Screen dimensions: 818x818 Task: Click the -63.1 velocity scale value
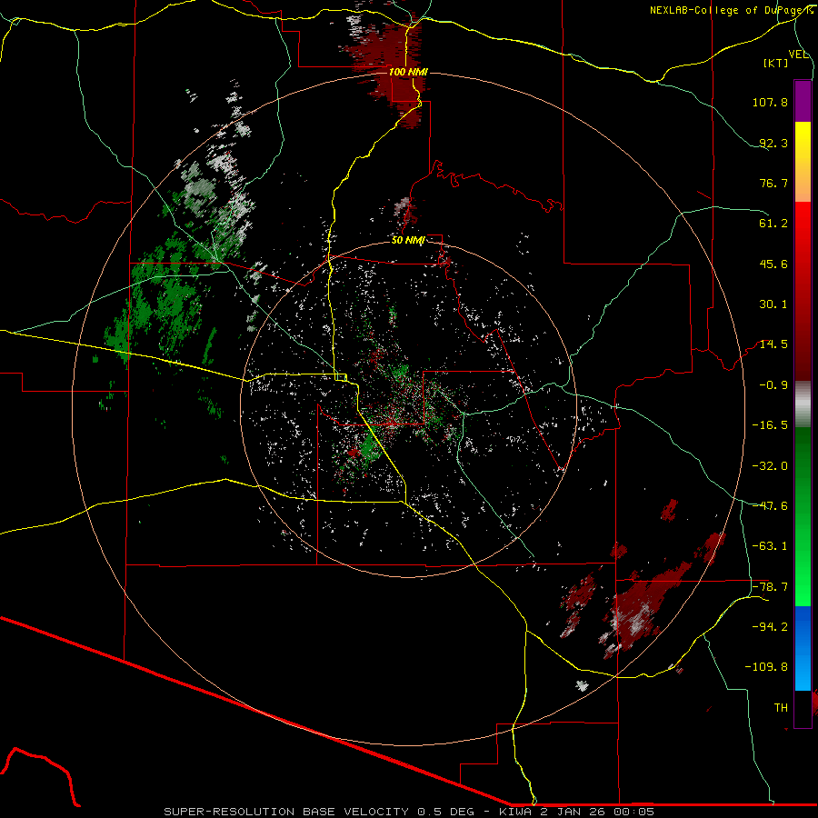pos(770,546)
